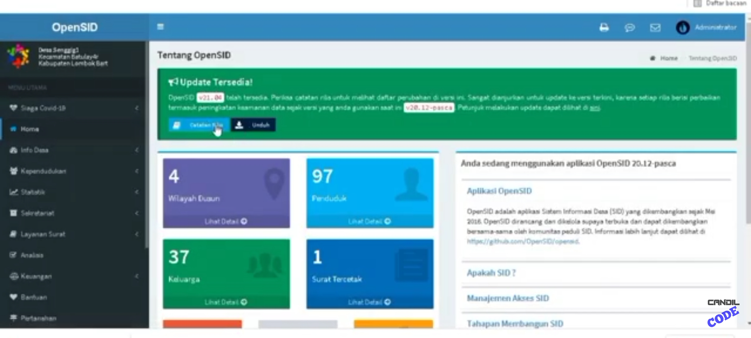The image size is (751, 338).
Task: Open the mail envelope icon
Action: pyautogui.click(x=655, y=28)
